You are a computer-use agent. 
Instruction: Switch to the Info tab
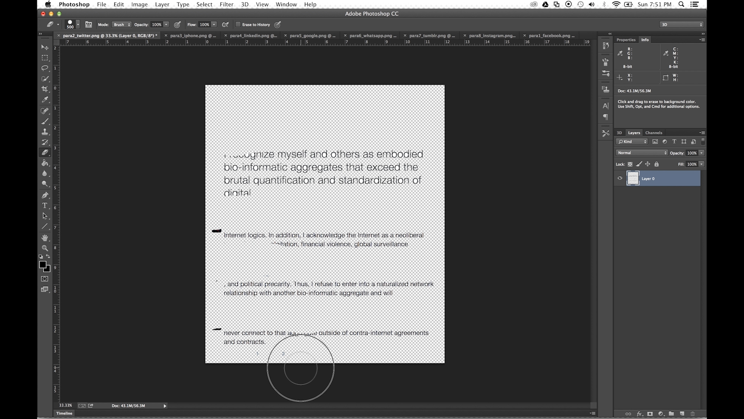click(x=645, y=40)
